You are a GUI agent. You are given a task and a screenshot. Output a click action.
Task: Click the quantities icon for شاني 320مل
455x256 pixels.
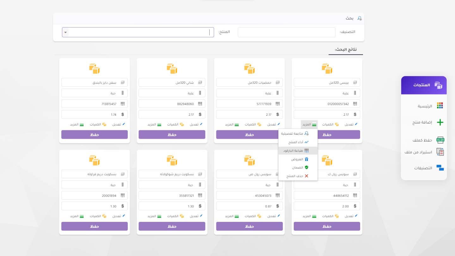pos(182,125)
